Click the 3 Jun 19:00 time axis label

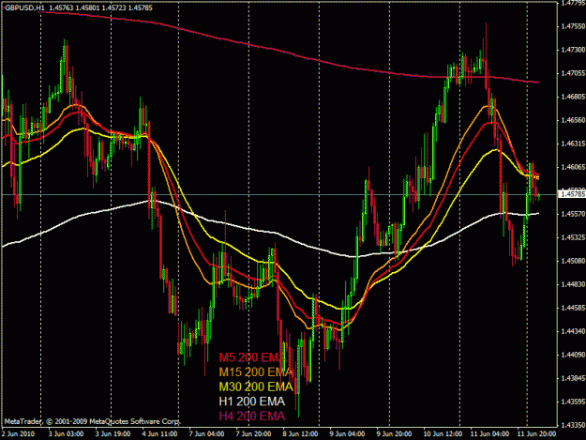click(113, 434)
